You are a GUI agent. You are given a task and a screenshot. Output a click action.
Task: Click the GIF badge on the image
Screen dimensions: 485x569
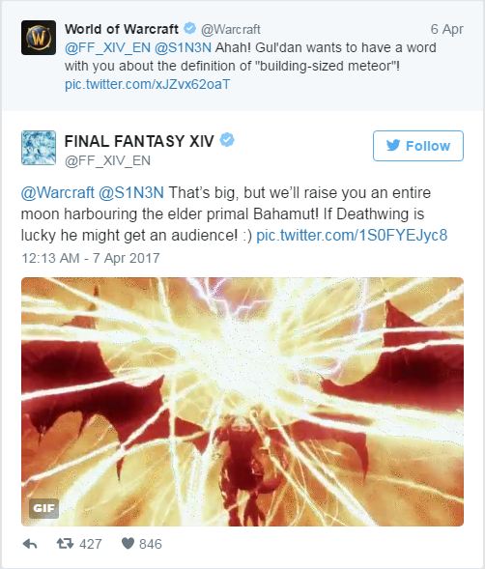click(43, 508)
